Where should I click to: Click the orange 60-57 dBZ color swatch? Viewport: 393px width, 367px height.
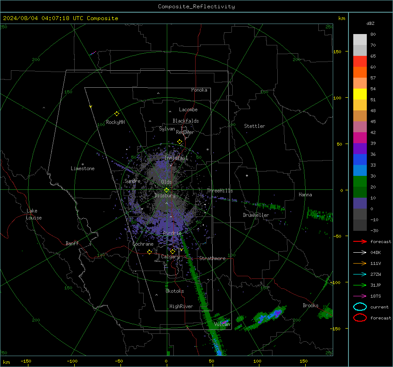360,72
